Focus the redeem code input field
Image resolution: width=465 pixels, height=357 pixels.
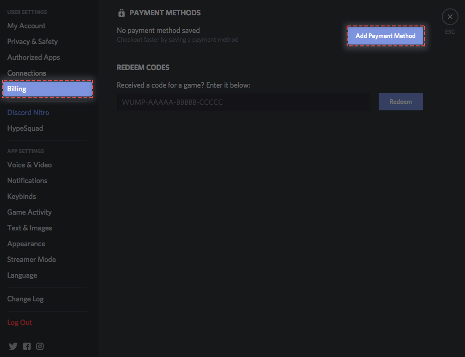tap(243, 102)
